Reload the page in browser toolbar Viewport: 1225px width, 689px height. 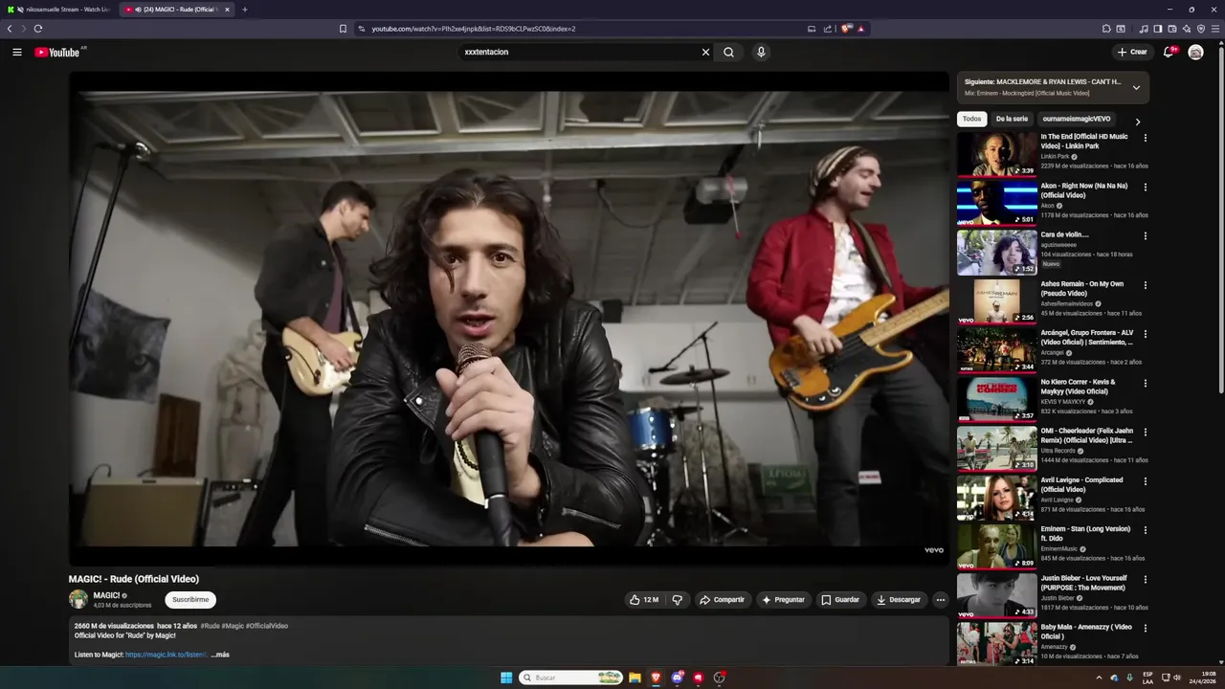[38, 29]
